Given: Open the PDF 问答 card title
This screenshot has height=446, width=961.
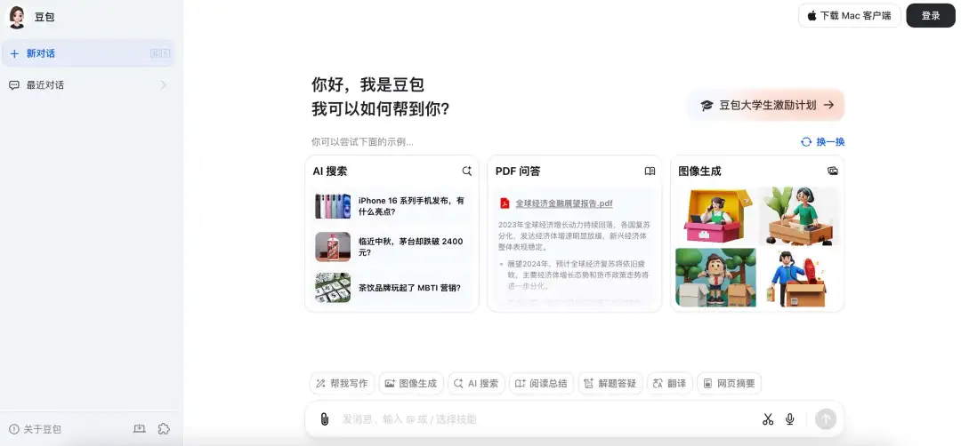Looking at the screenshot, I should click(518, 171).
